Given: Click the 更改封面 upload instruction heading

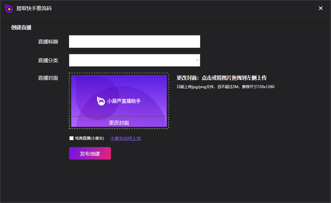Looking at the screenshot, I should click(221, 78).
